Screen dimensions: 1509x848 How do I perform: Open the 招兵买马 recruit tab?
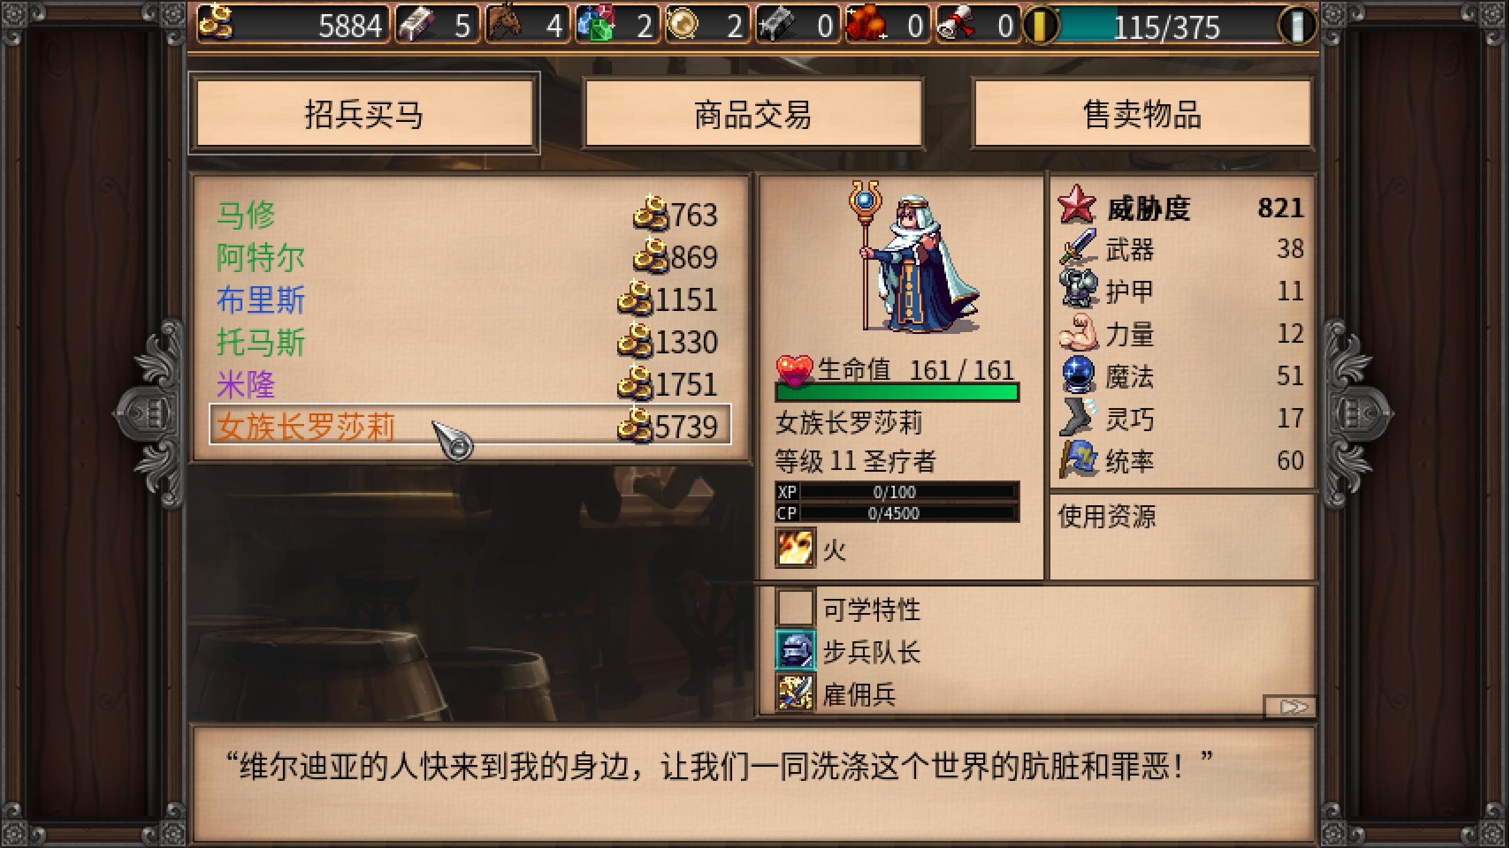click(364, 114)
